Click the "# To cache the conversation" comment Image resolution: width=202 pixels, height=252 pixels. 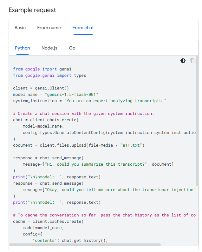[x=104, y=215]
